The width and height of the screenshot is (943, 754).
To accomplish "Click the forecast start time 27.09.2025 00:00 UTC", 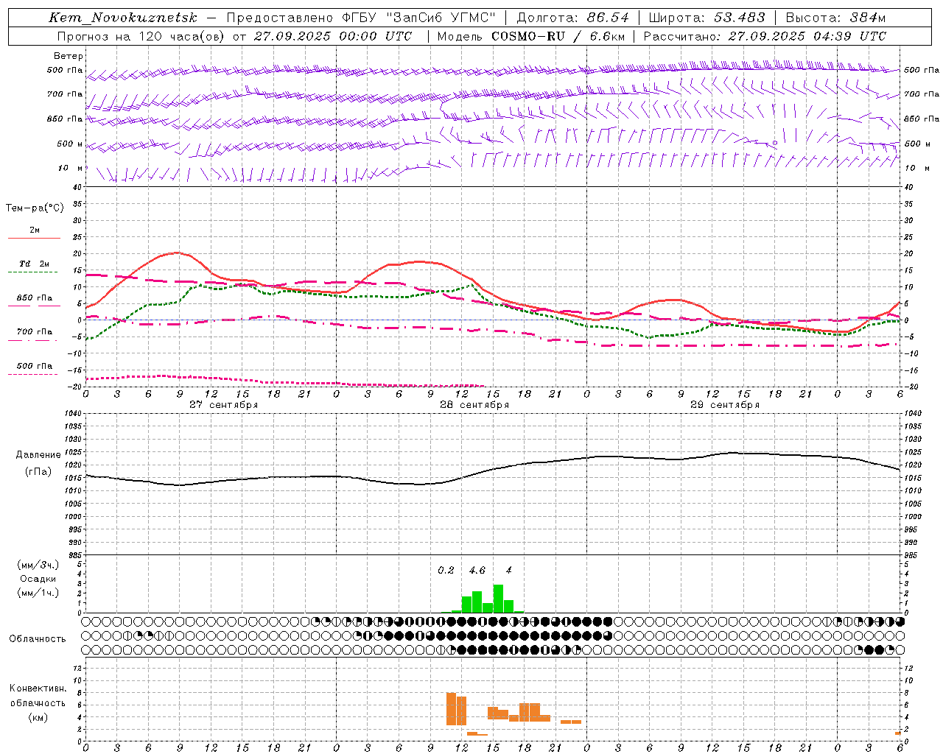I will point(333,36).
